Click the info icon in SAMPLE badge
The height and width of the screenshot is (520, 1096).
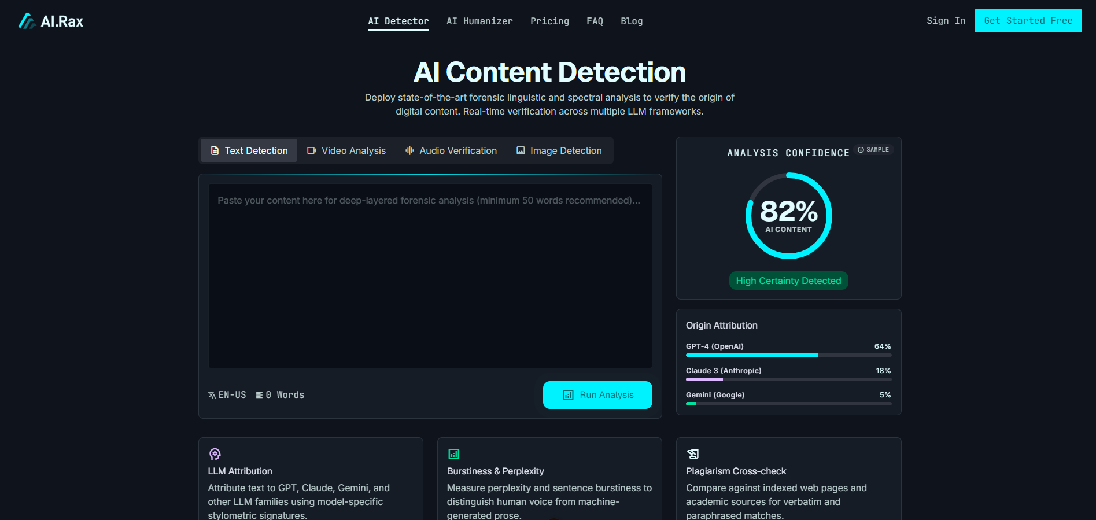(x=861, y=150)
